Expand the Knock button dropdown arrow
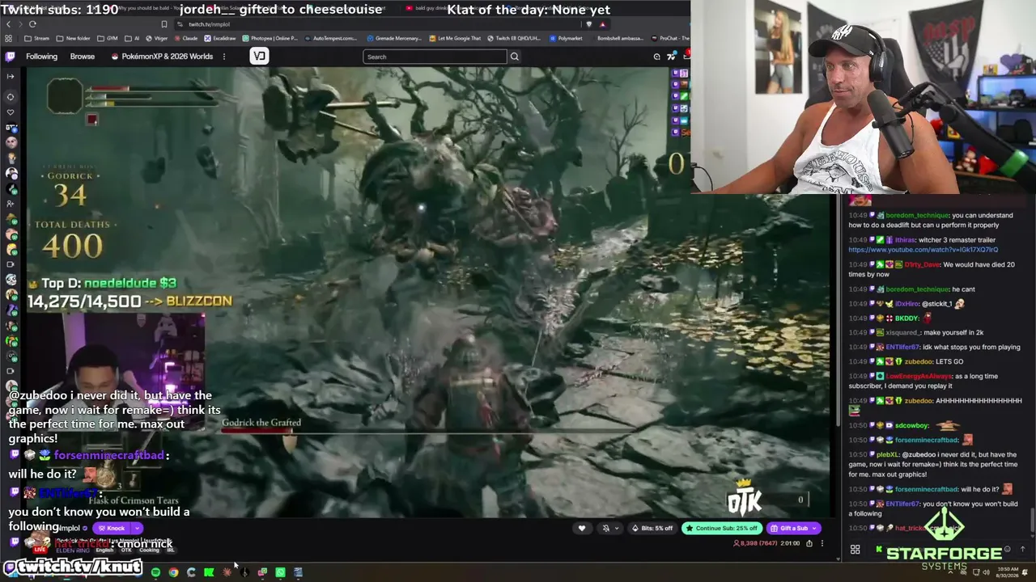This screenshot has height=582, width=1036. [137, 529]
